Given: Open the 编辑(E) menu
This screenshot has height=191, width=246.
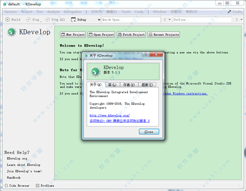Looking at the screenshot, I should pos(112,12).
